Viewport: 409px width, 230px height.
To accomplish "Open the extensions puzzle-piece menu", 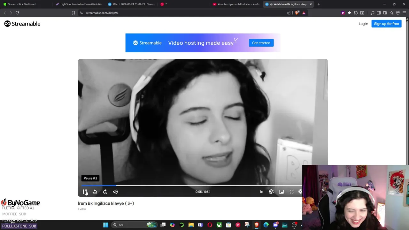I will click(356, 13).
